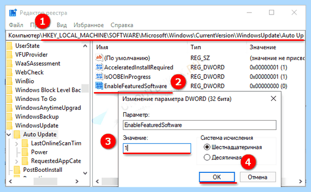The height and width of the screenshot is (192, 311).
Task: Expand the LastOnlineScanTim tree node
Action: point(17,143)
